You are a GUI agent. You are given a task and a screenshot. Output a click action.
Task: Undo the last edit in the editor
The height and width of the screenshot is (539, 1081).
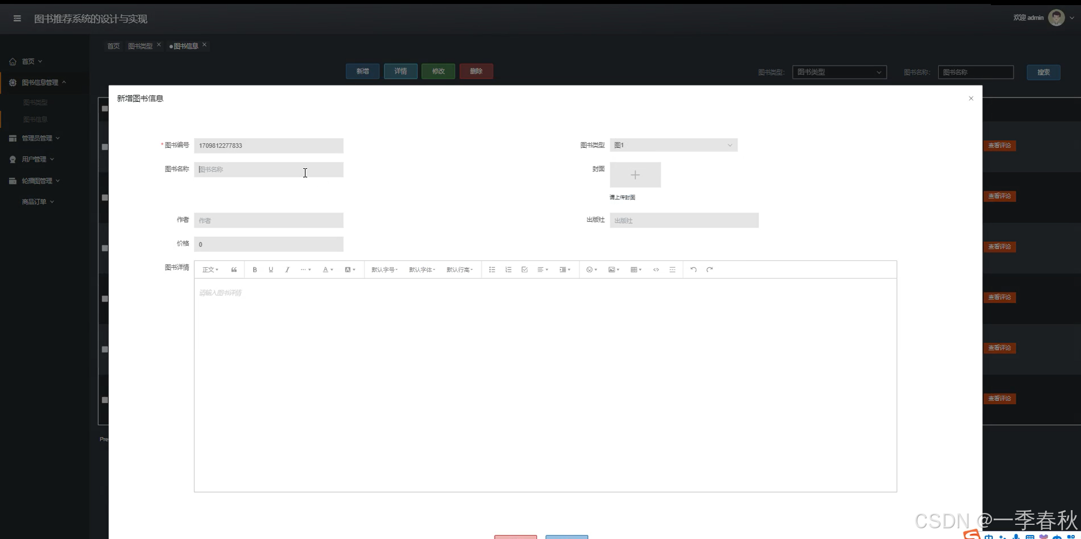click(693, 269)
